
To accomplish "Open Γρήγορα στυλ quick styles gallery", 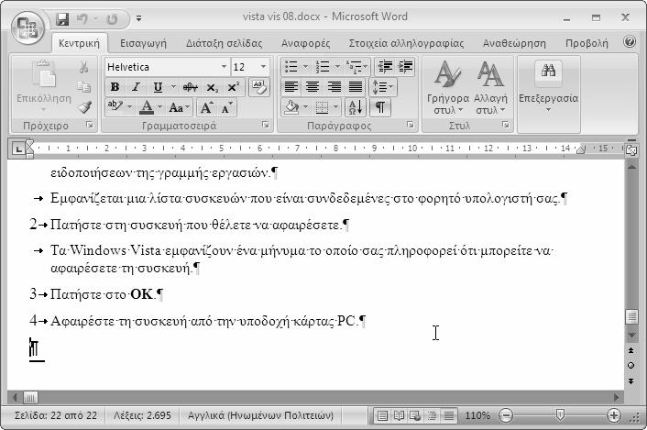I will point(448,87).
